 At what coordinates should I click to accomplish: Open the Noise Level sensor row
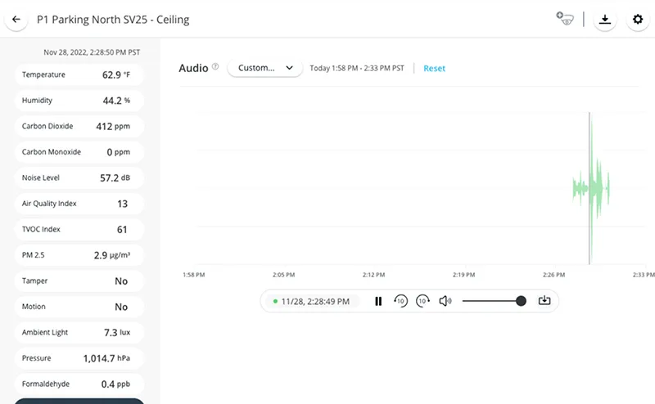pos(79,177)
